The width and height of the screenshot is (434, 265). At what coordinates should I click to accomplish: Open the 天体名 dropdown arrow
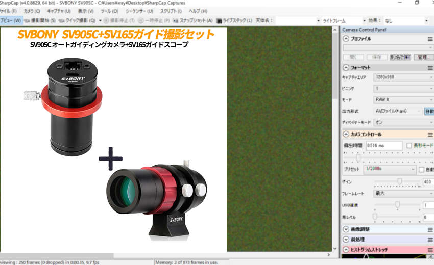[318, 21]
